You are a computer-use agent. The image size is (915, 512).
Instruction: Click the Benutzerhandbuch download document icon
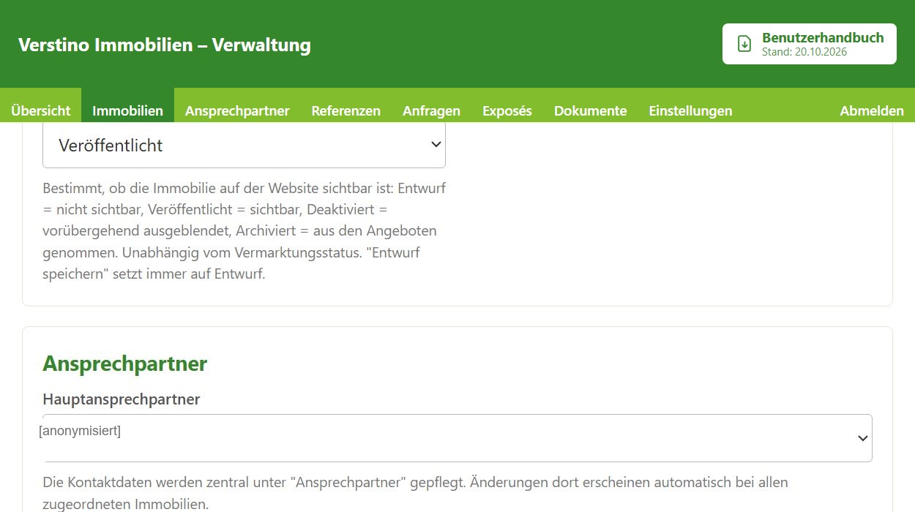[744, 44]
